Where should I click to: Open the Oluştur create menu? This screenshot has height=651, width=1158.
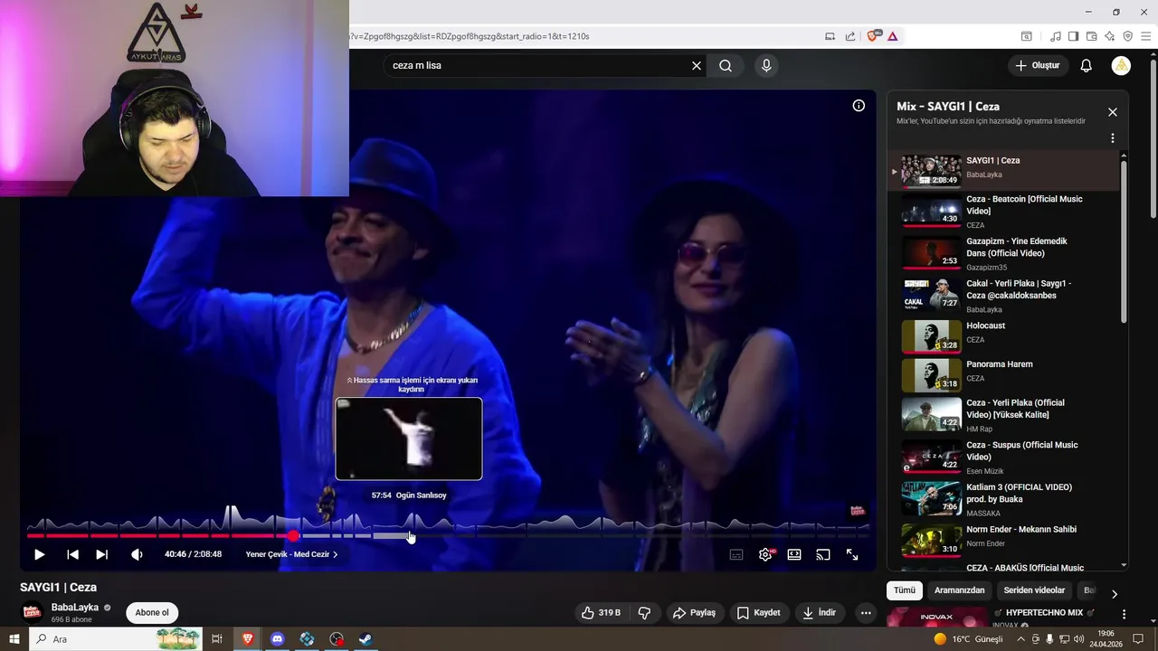pyautogui.click(x=1038, y=65)
